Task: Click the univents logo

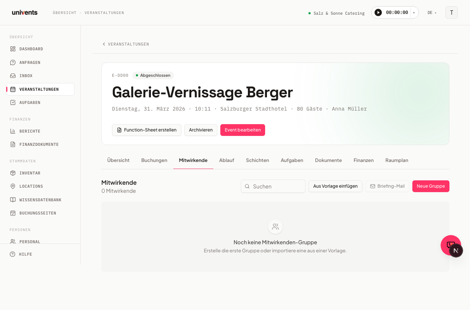Action: [25, 12]
